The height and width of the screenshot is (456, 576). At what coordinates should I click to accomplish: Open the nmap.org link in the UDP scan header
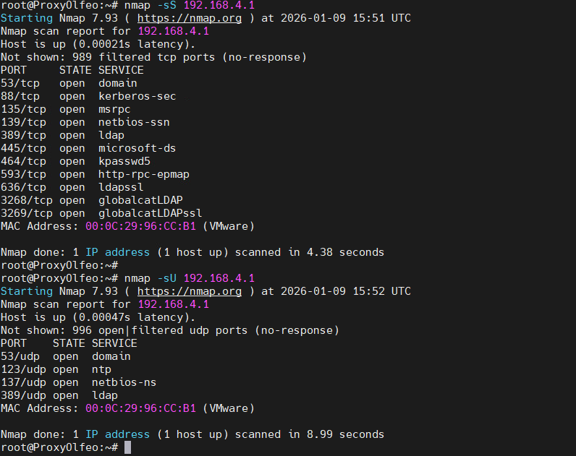click(x=189, y=291)
